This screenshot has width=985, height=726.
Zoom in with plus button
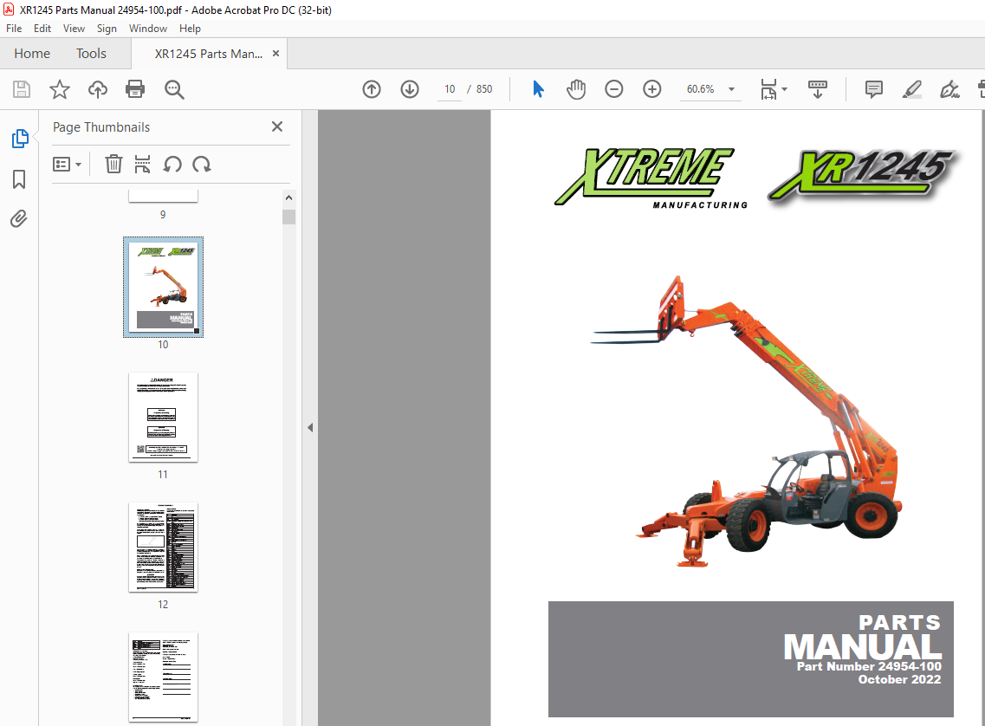tap(652, 89)
